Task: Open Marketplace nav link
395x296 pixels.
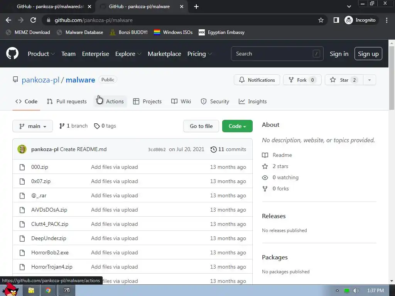Action: (x=164, y=54)
